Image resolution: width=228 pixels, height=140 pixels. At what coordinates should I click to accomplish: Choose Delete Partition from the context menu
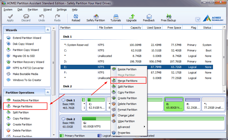point(129,104)
